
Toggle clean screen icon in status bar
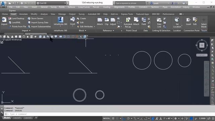(x=209, y=118)
